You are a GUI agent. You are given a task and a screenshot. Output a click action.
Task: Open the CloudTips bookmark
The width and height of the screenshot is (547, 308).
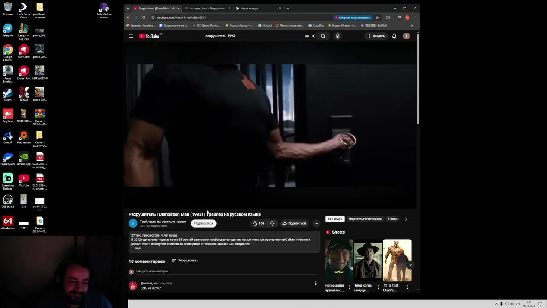316,25
